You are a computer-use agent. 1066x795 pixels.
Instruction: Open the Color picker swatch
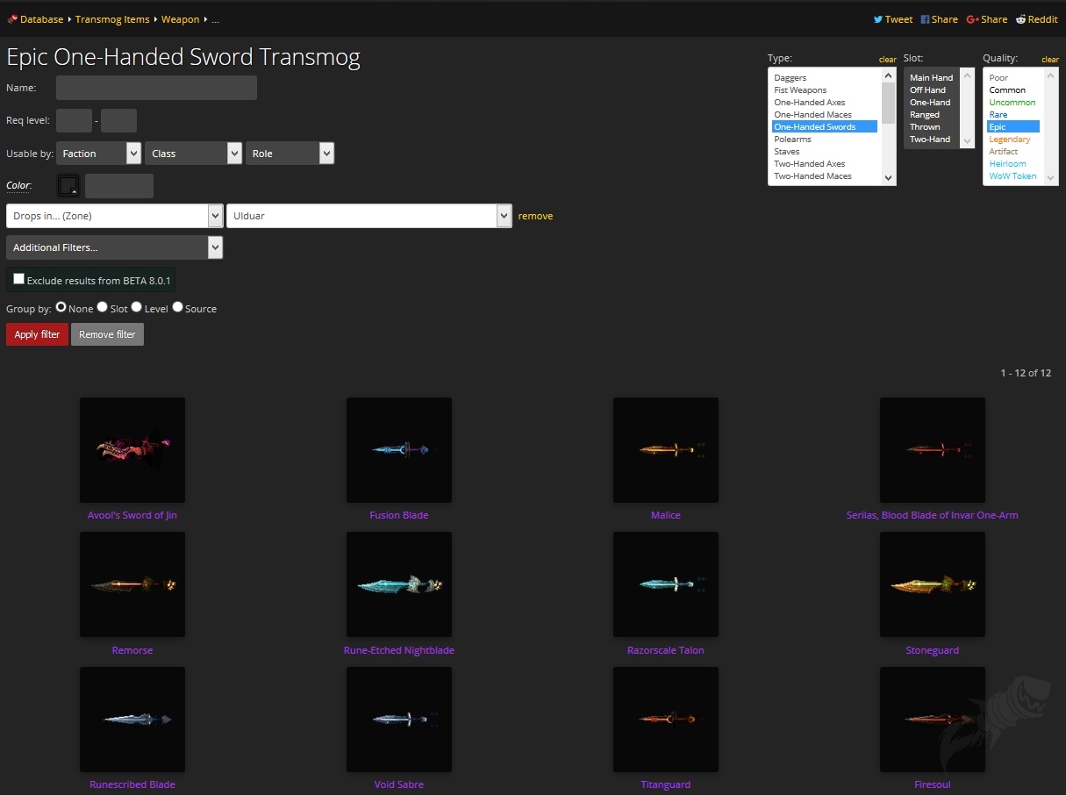(68, 186)
